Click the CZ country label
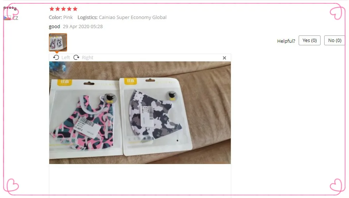Viewport: 349px width, 198px height. click(15, 18)
